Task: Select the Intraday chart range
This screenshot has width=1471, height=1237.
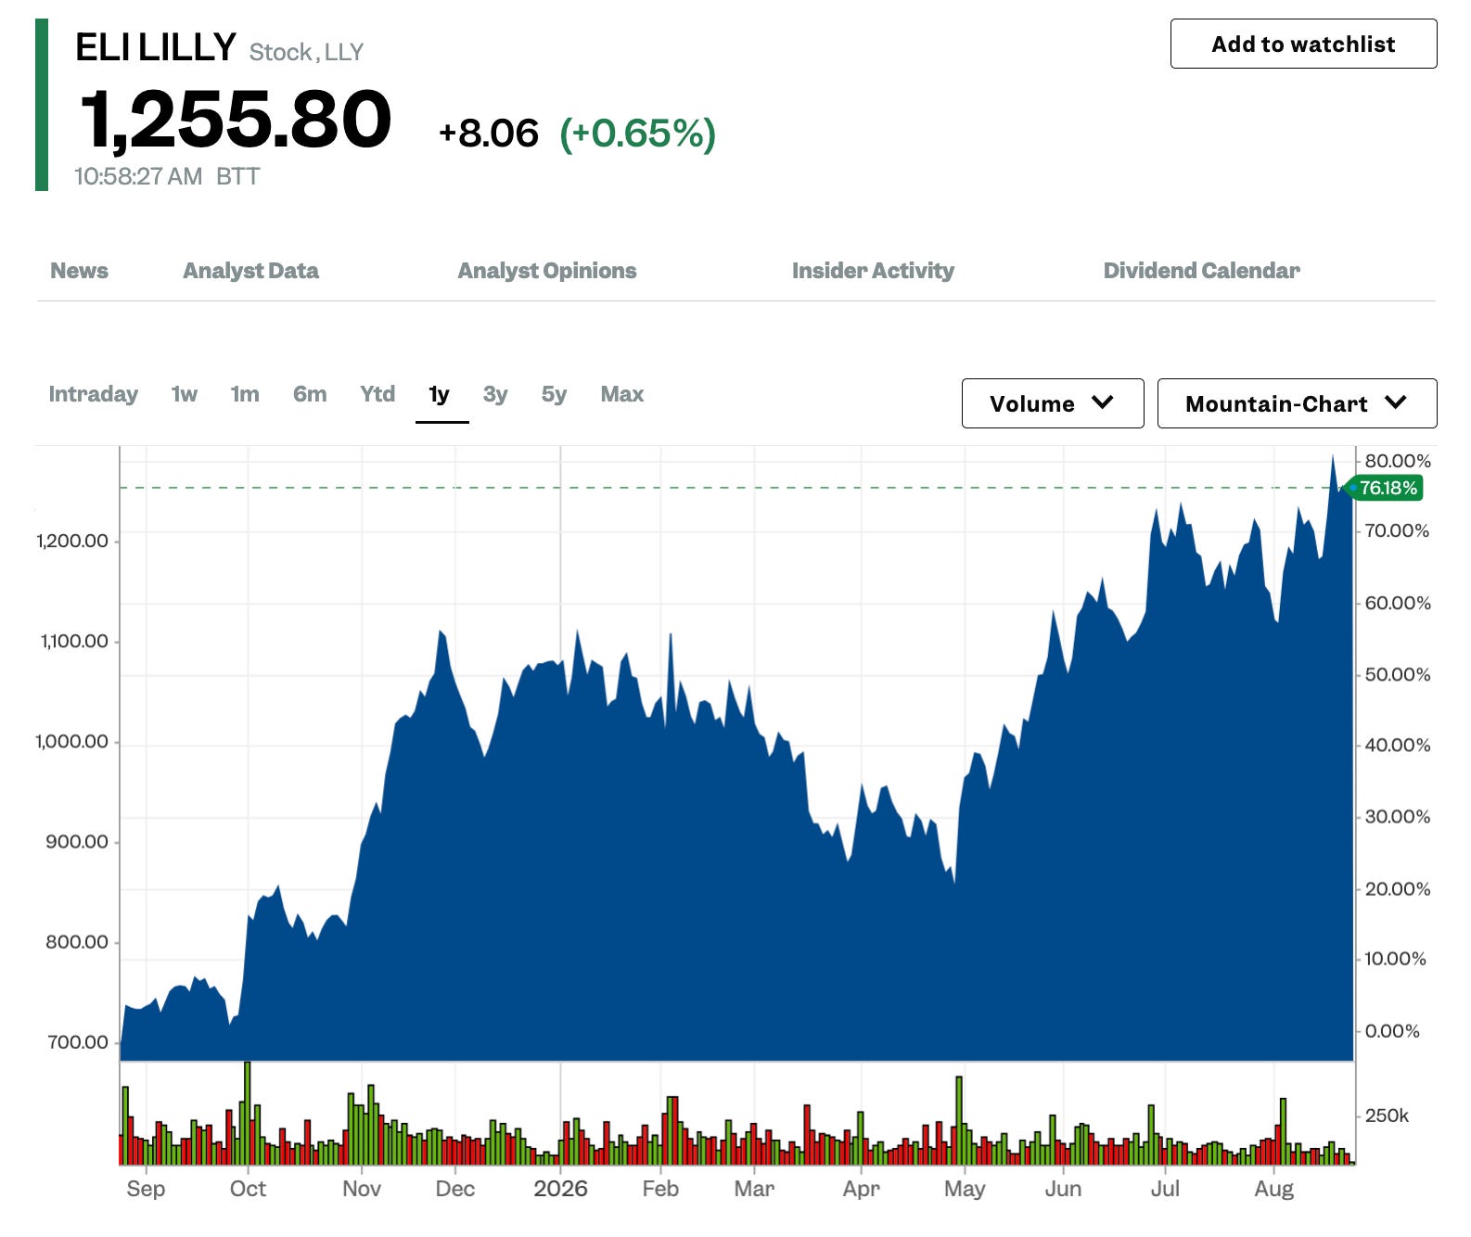Action: [93, 394]
